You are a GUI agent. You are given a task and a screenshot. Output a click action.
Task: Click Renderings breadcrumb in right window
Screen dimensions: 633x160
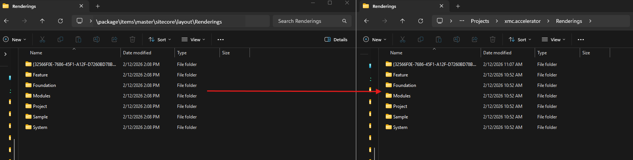[x=569, y=21]
